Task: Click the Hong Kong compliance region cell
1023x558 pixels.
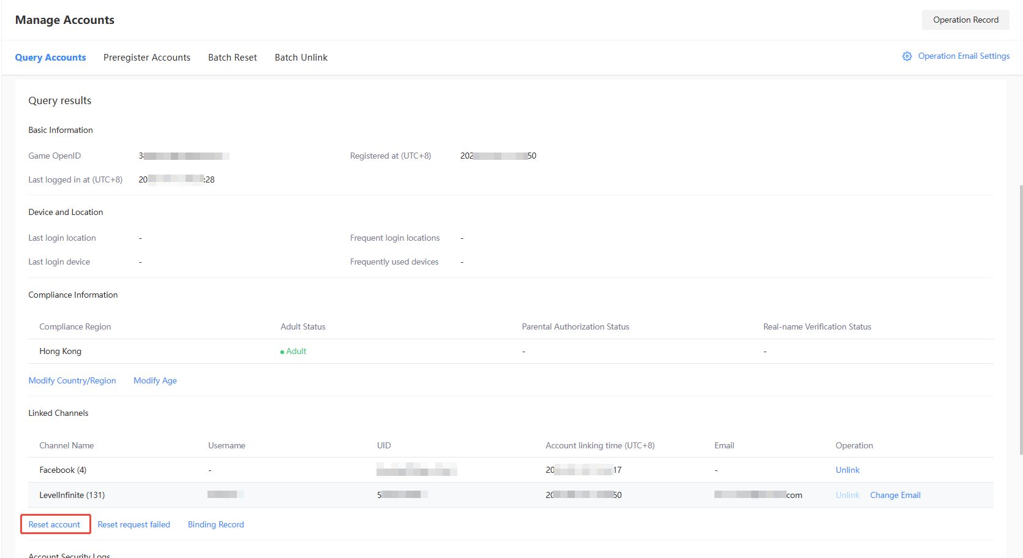Action: point(60,352)
